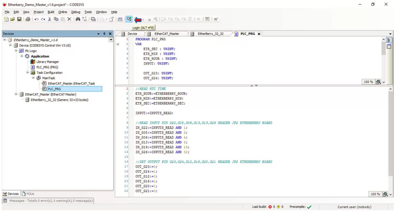Switch to the Device editor tab
Image resolution: width=396 pixels, height=212 pixels.
pyautogui.click(x=132, y=34)
